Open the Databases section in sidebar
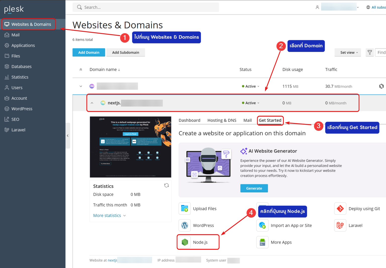This screenshot has height=268, width=386. pos(21,66)
